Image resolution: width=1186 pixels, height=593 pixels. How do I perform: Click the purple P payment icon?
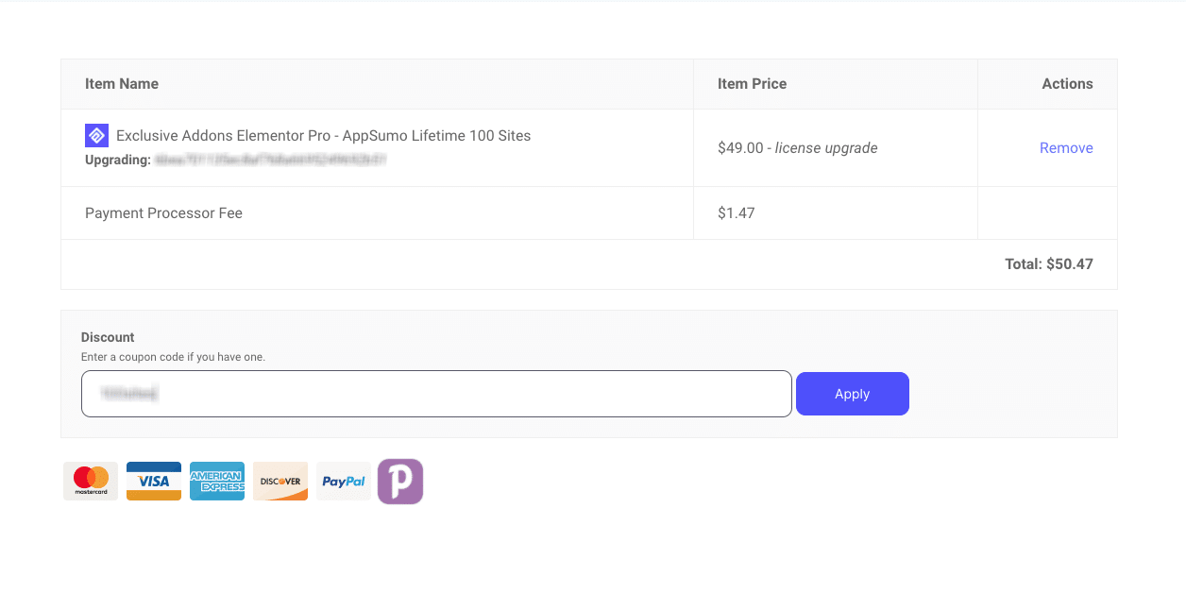point(400,482)
